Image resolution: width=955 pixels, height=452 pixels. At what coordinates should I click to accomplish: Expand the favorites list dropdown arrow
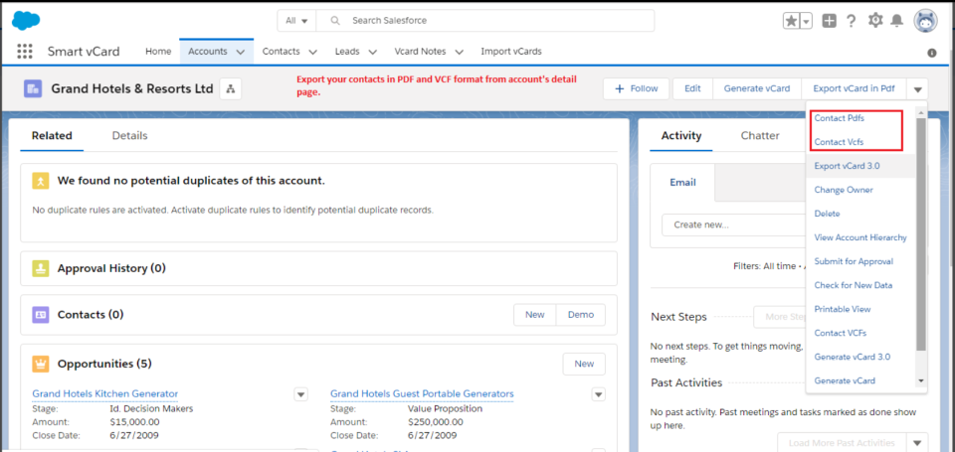point(807,21)
